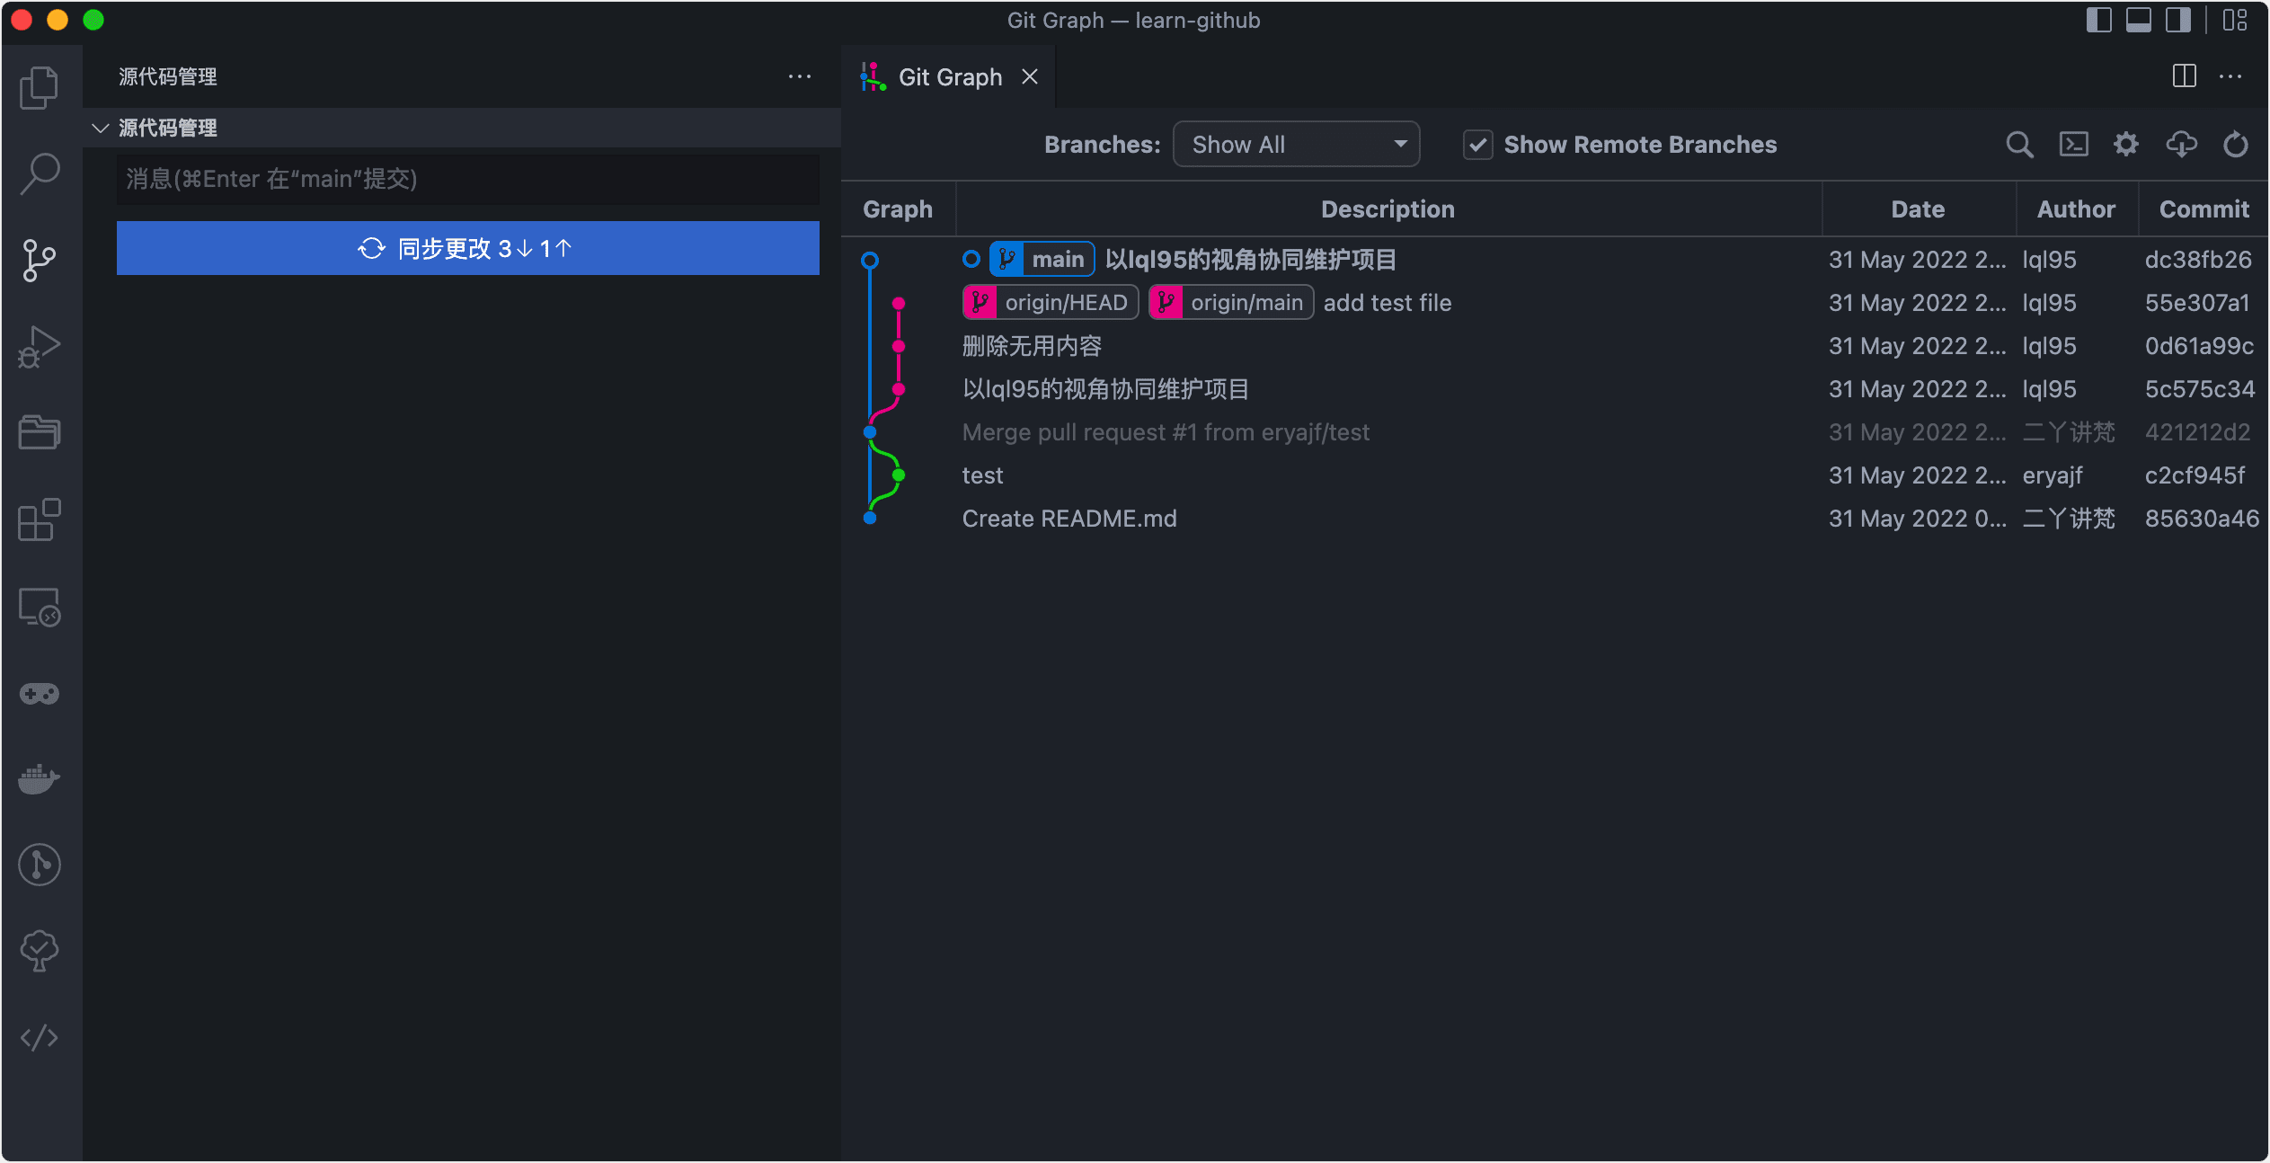This screenshot has width=2270, height=1163.
Task: Open Remote Explorer view
Action: 40,607
